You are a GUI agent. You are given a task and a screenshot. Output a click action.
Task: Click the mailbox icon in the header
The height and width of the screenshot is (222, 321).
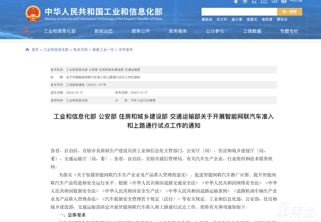point(264,2)
